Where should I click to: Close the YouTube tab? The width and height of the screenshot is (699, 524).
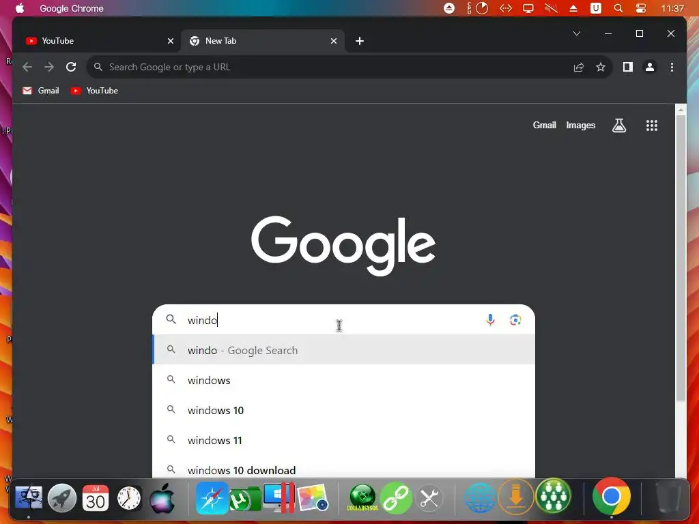click(x=170, y=41)
